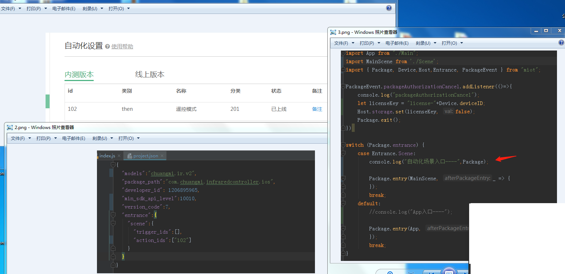Collapse the fold arrow beside the switch statement

343,145
